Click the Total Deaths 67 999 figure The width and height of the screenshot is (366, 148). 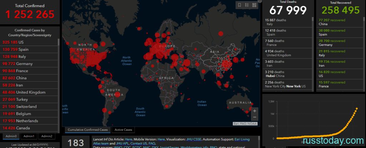(288, 10)
